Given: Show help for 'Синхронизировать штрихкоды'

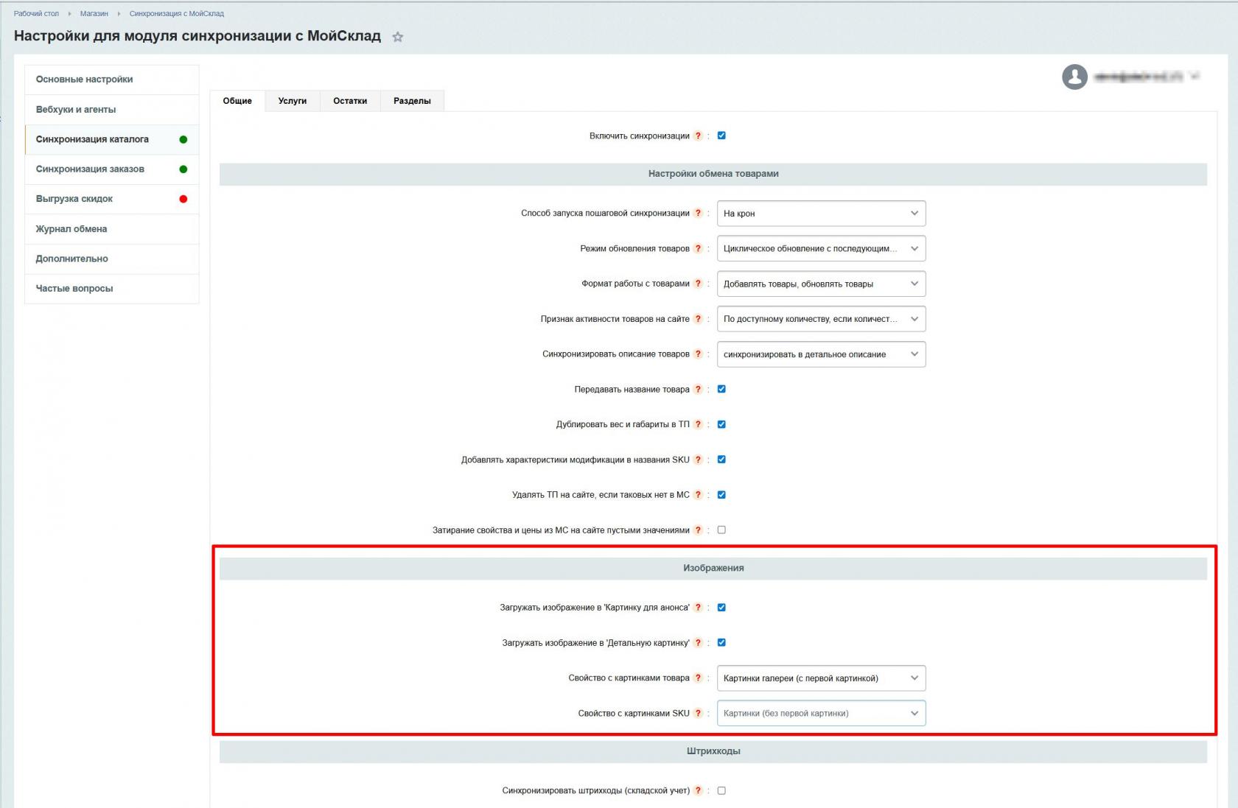Looking at the screenshot, I should tap(699, 791).
